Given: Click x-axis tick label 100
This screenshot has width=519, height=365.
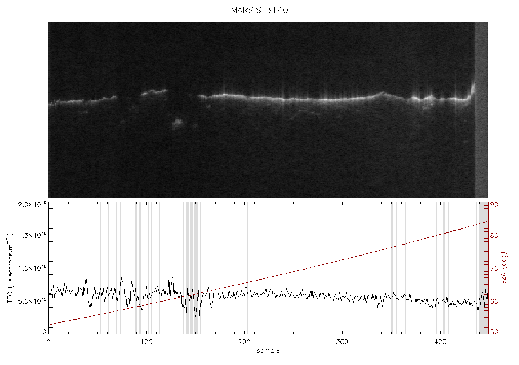Looking at the screenshot, I should pyautogui.click(x=146, y=342).
